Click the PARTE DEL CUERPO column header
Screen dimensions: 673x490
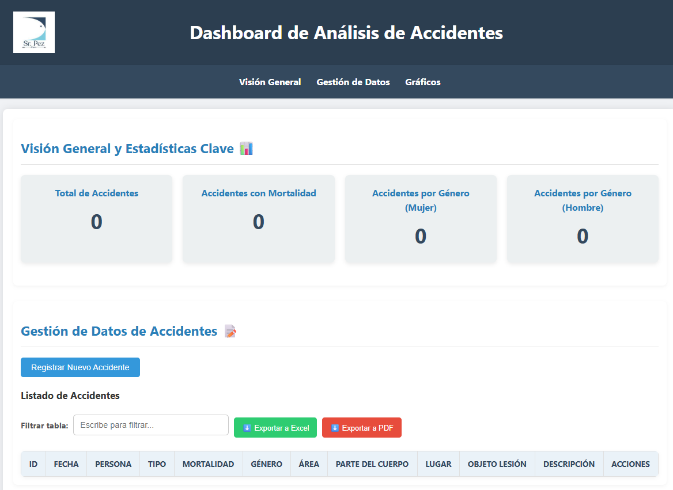point(372,464)
